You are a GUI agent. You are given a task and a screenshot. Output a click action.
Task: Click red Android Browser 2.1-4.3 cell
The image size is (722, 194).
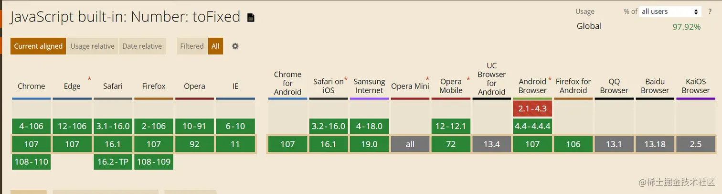[x=532, y=109]
